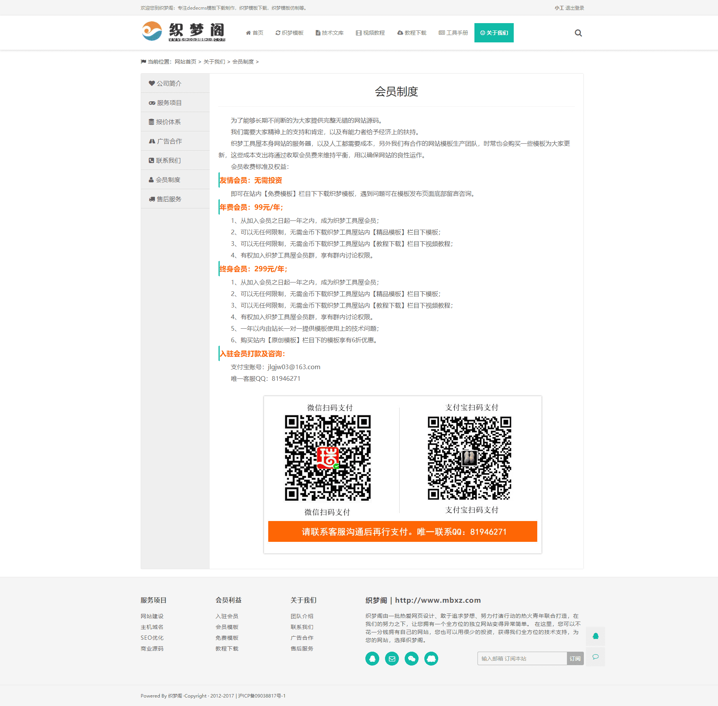Open footer link 免费模板
This screenshot has height=706, width=718.
[x=227, y=638]
